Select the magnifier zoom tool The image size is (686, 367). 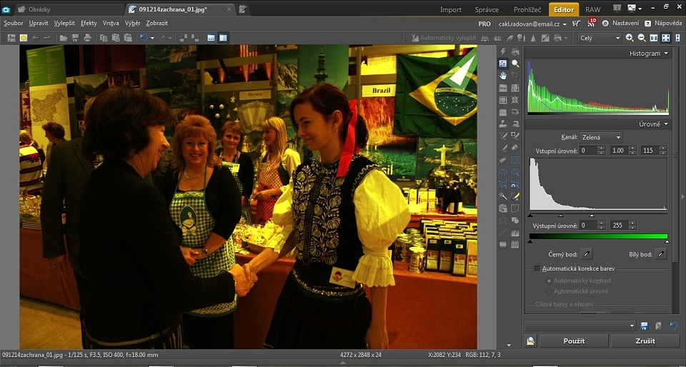point(514,64)
